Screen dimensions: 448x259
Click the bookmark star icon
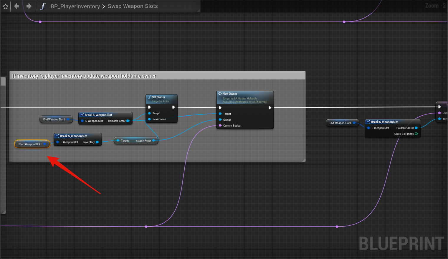click(5, 6)
